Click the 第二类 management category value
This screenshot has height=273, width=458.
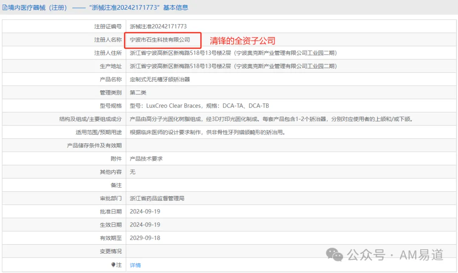click(138, 92)
